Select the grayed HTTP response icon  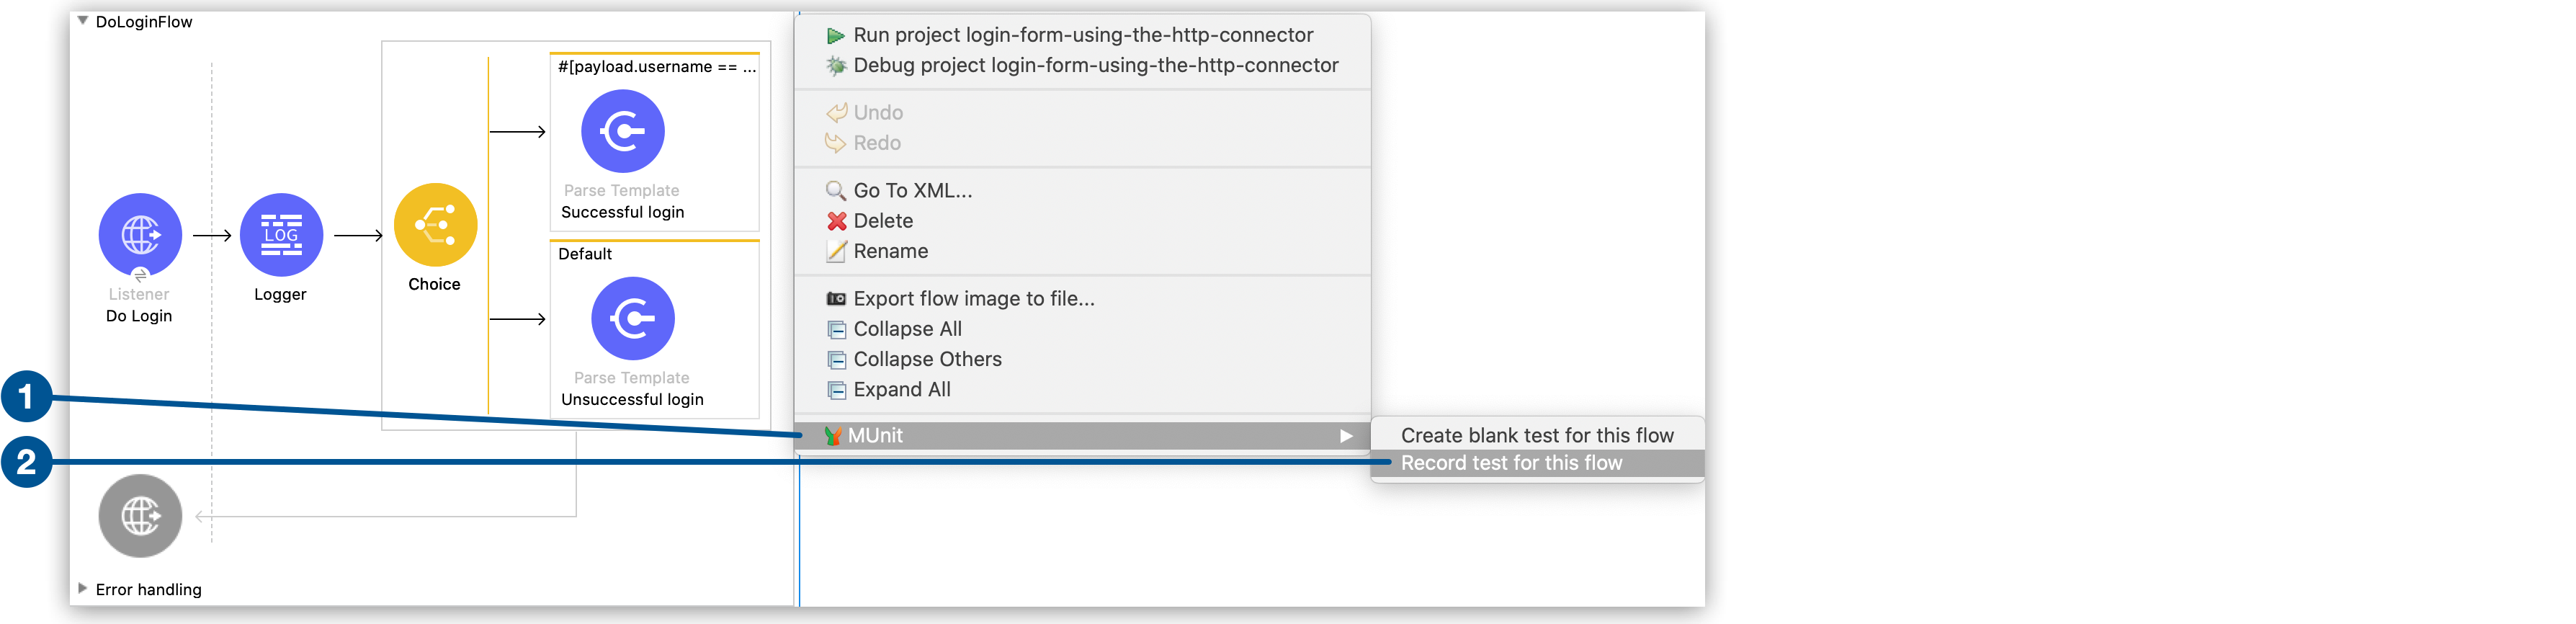pyautogui.click(x=140, y=516)
